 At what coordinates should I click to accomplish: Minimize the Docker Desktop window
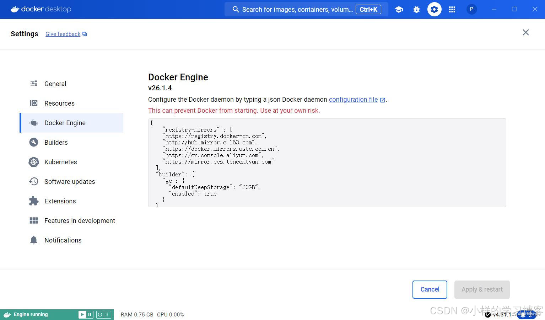(x=494, y=9)
